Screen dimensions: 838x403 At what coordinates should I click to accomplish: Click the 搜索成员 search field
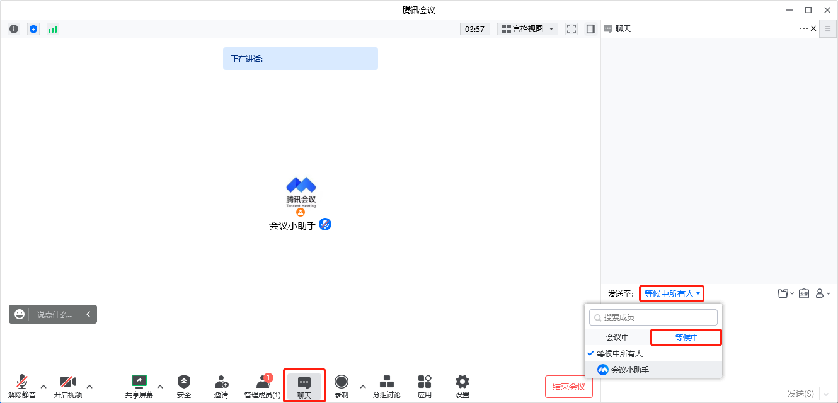653,317
